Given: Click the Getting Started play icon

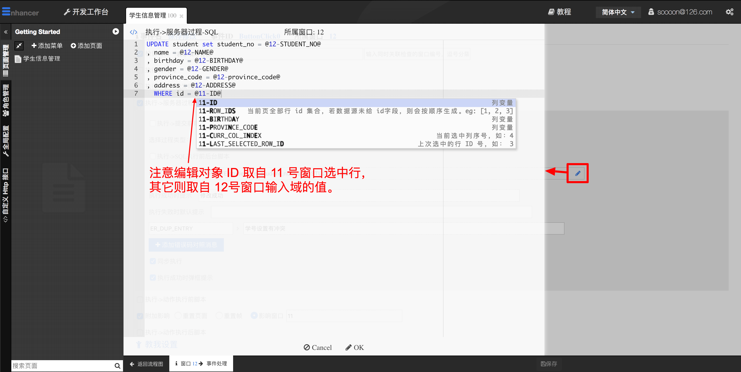Looking at the screenshot, I should pyautogui.click(x=116, y=32).
